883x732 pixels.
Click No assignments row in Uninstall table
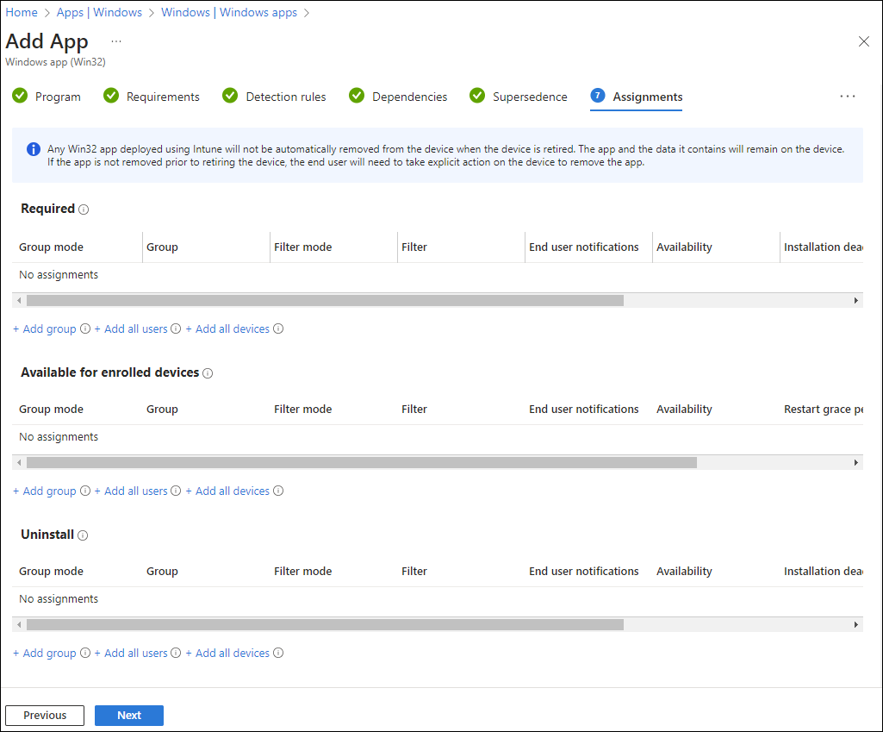coord(438,598)
